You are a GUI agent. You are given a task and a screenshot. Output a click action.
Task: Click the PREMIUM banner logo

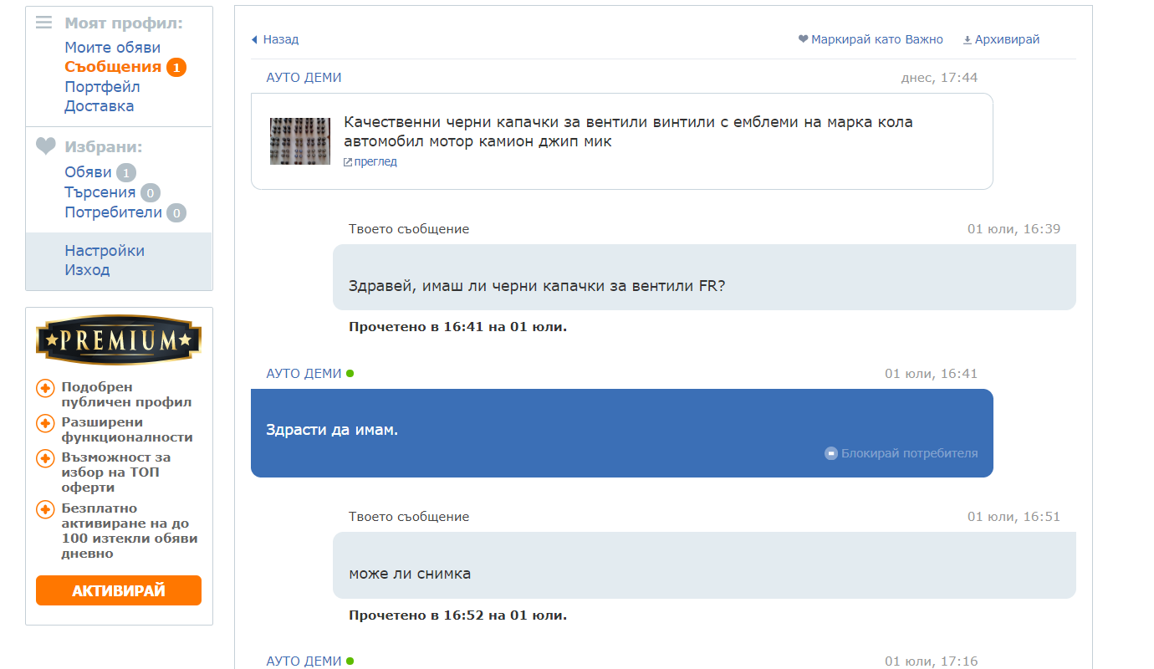[x=119, y=340]
